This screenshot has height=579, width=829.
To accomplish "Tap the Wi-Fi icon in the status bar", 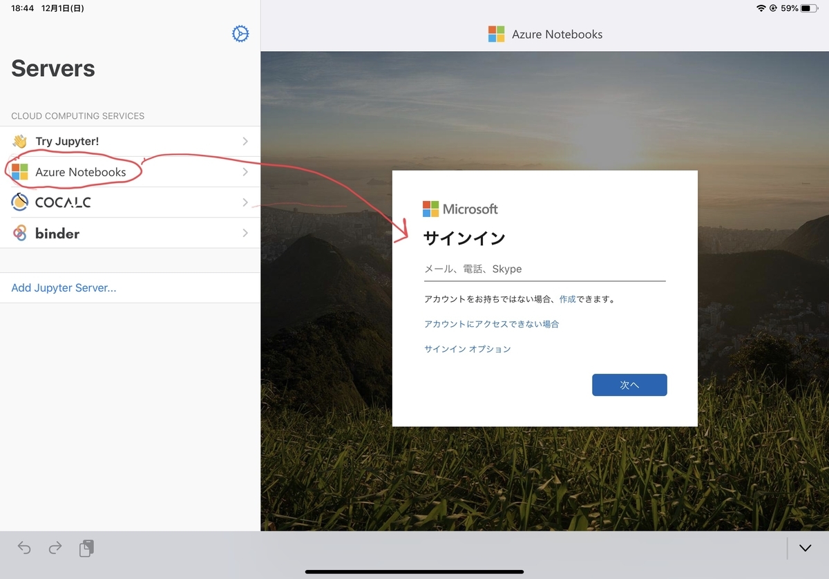I will [x=761, y=8].
